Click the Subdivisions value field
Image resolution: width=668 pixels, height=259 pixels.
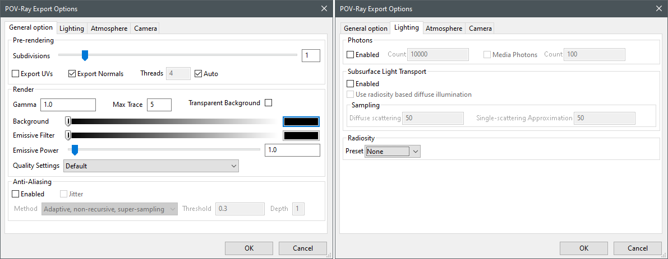coord(311,55)
